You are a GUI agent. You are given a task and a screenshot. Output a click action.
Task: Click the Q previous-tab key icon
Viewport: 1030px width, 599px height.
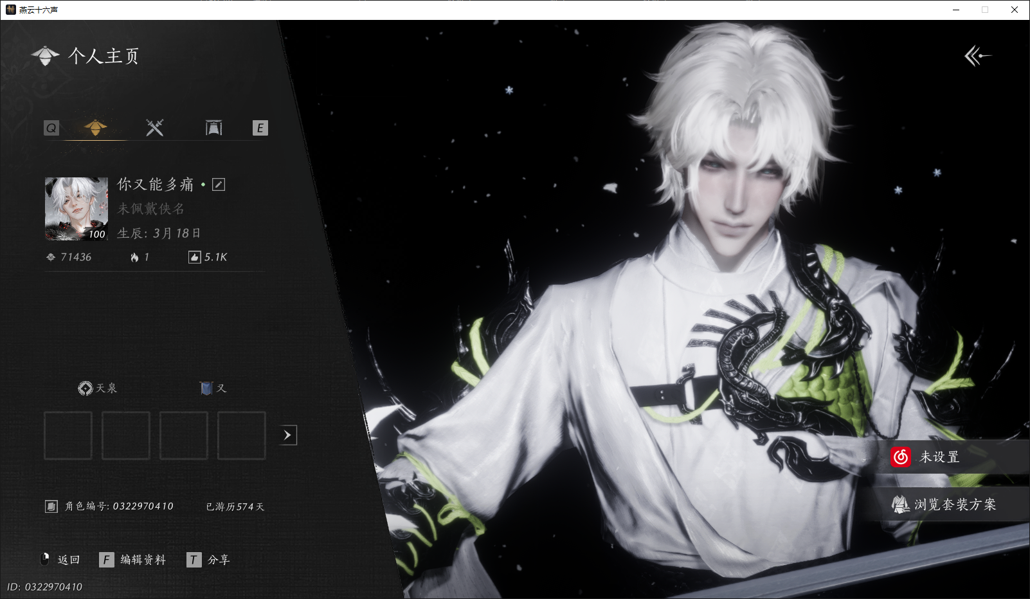click(51, 128)
